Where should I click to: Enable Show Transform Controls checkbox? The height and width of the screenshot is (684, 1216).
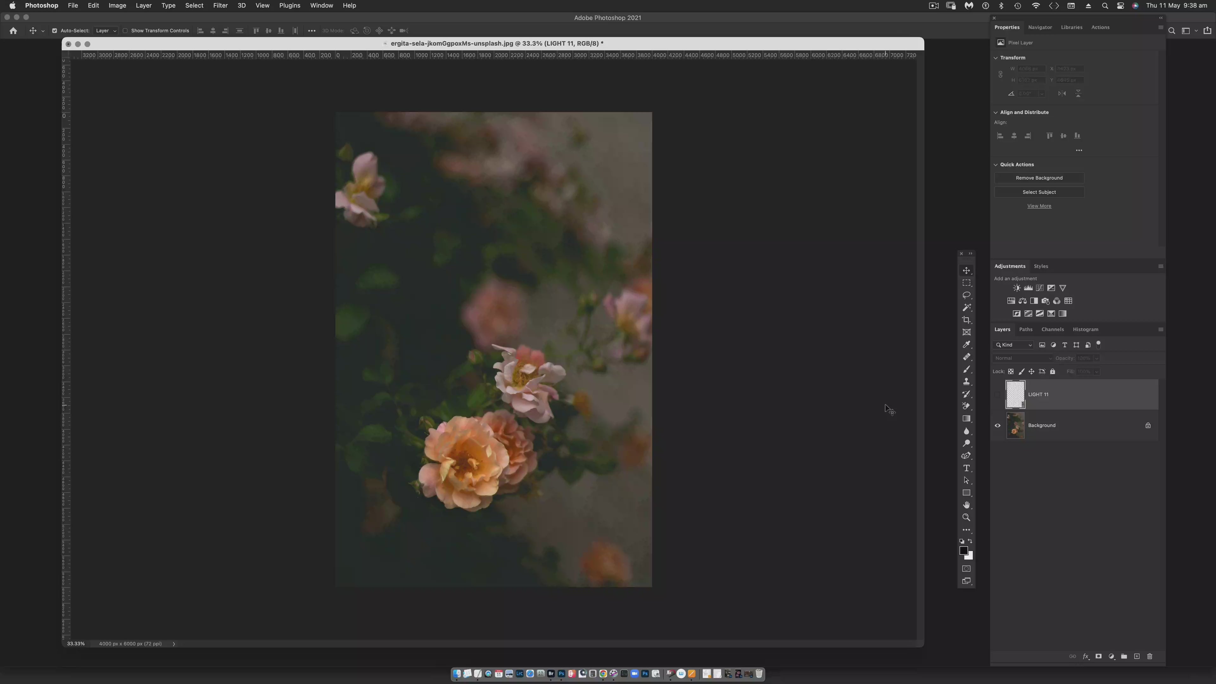tap(125, 31)
